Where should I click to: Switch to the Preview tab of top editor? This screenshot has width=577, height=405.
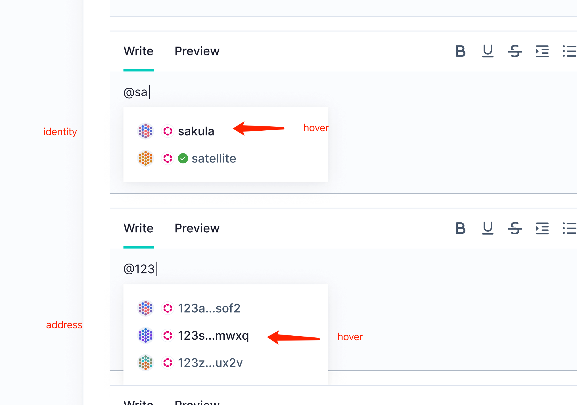pos(197,51)
